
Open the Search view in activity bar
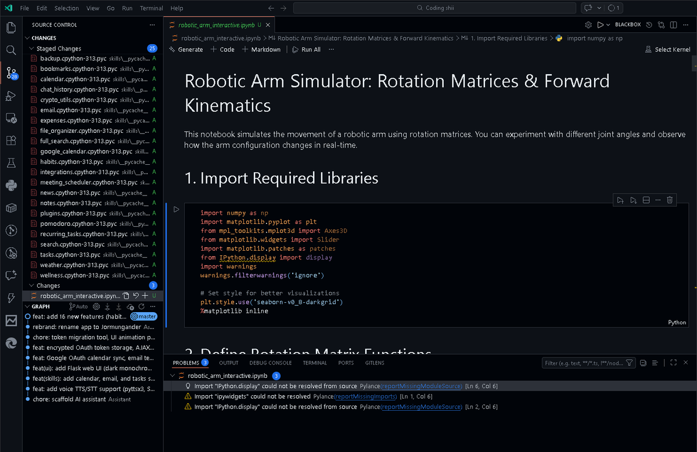[x=11, y=50]
